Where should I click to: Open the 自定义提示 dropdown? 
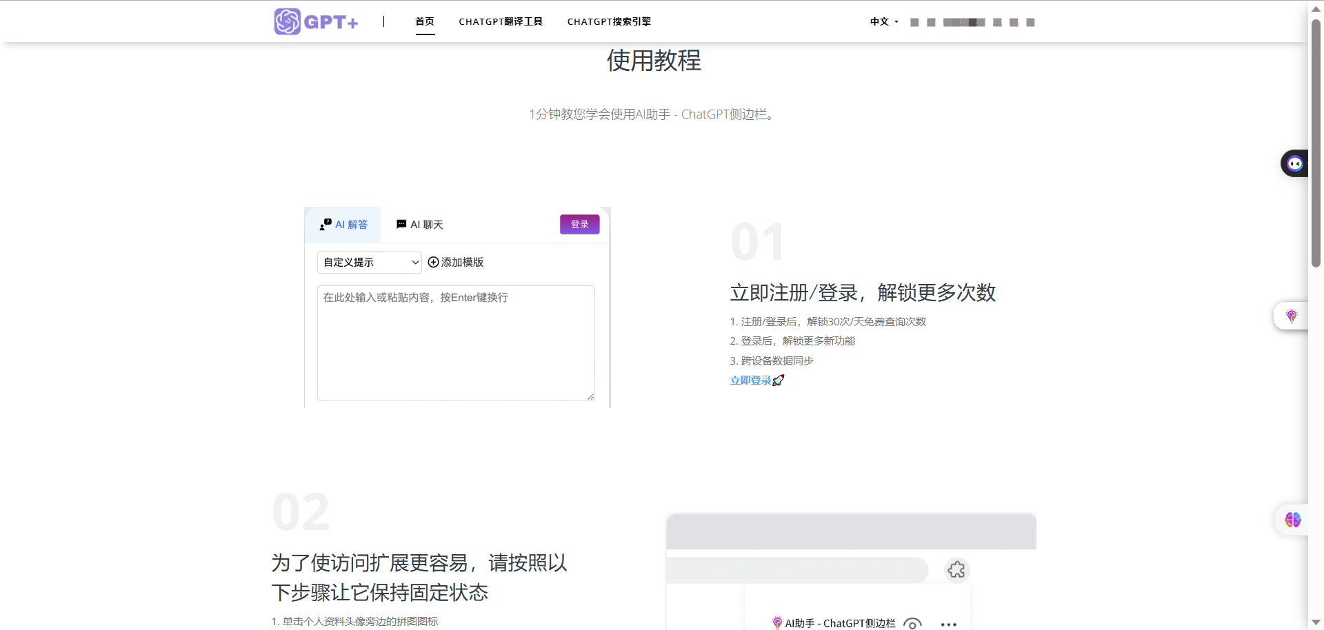pyautogui.click(x=370, y=262)
